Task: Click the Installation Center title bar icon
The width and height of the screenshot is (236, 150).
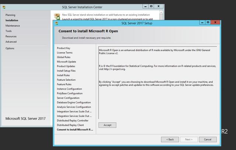Action: pyautogui.click(x=4, y=7)
